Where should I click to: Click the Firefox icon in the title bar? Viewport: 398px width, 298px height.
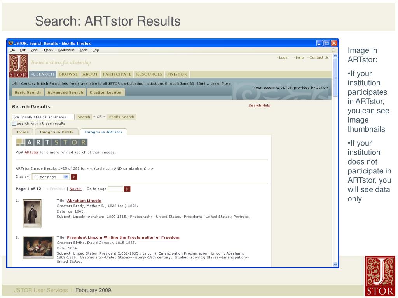(10, 43)
